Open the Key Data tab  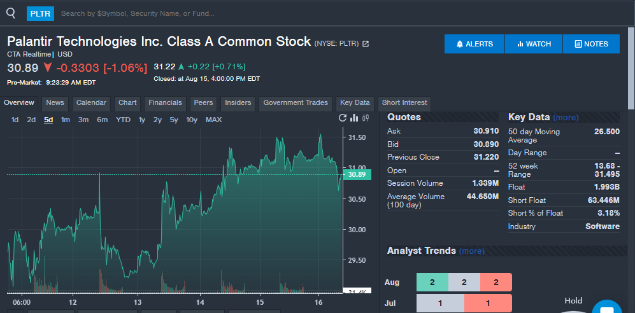355,102
